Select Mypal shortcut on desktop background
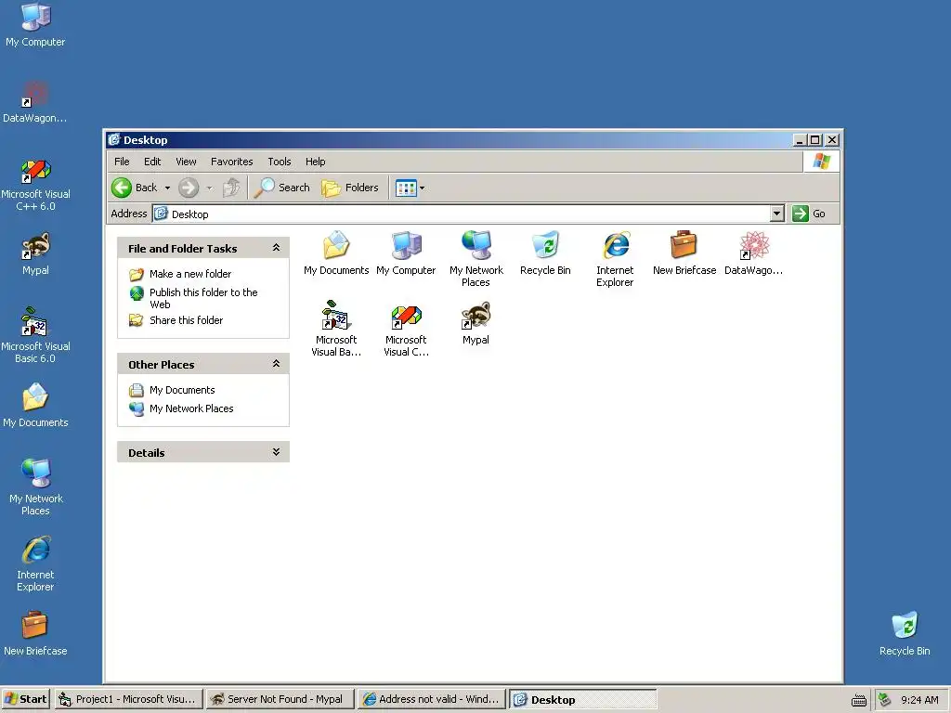Screen dimensions: 951x713 coord(35,254)
